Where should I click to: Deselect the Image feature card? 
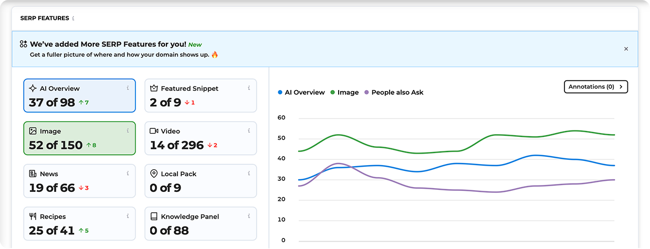(79, 138)
